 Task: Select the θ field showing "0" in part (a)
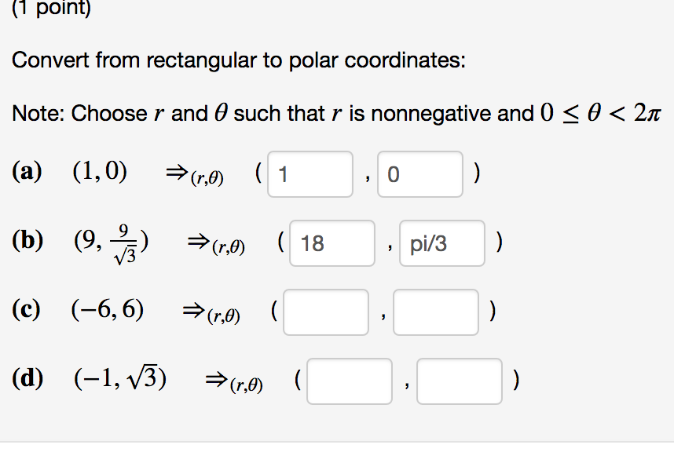(x=419, y=173)
